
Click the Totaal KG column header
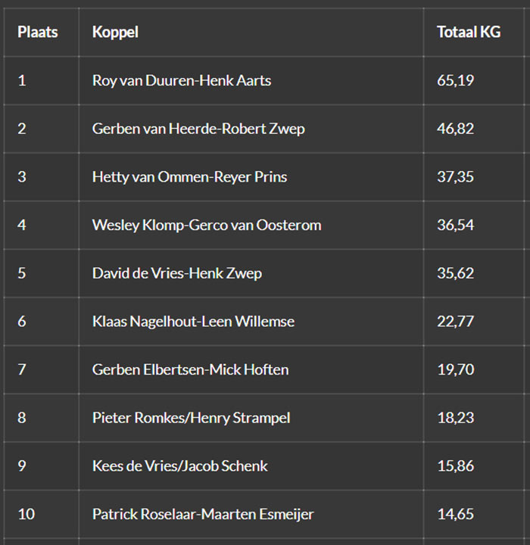click(x=468, y=33)
